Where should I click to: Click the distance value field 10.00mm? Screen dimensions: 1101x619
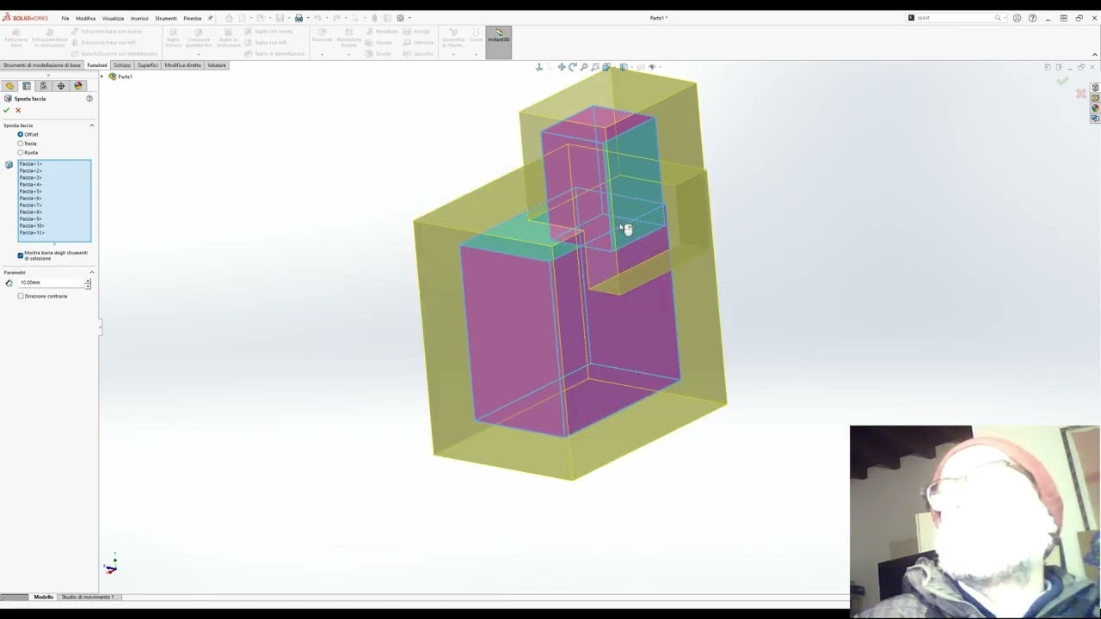pos(50,283)
